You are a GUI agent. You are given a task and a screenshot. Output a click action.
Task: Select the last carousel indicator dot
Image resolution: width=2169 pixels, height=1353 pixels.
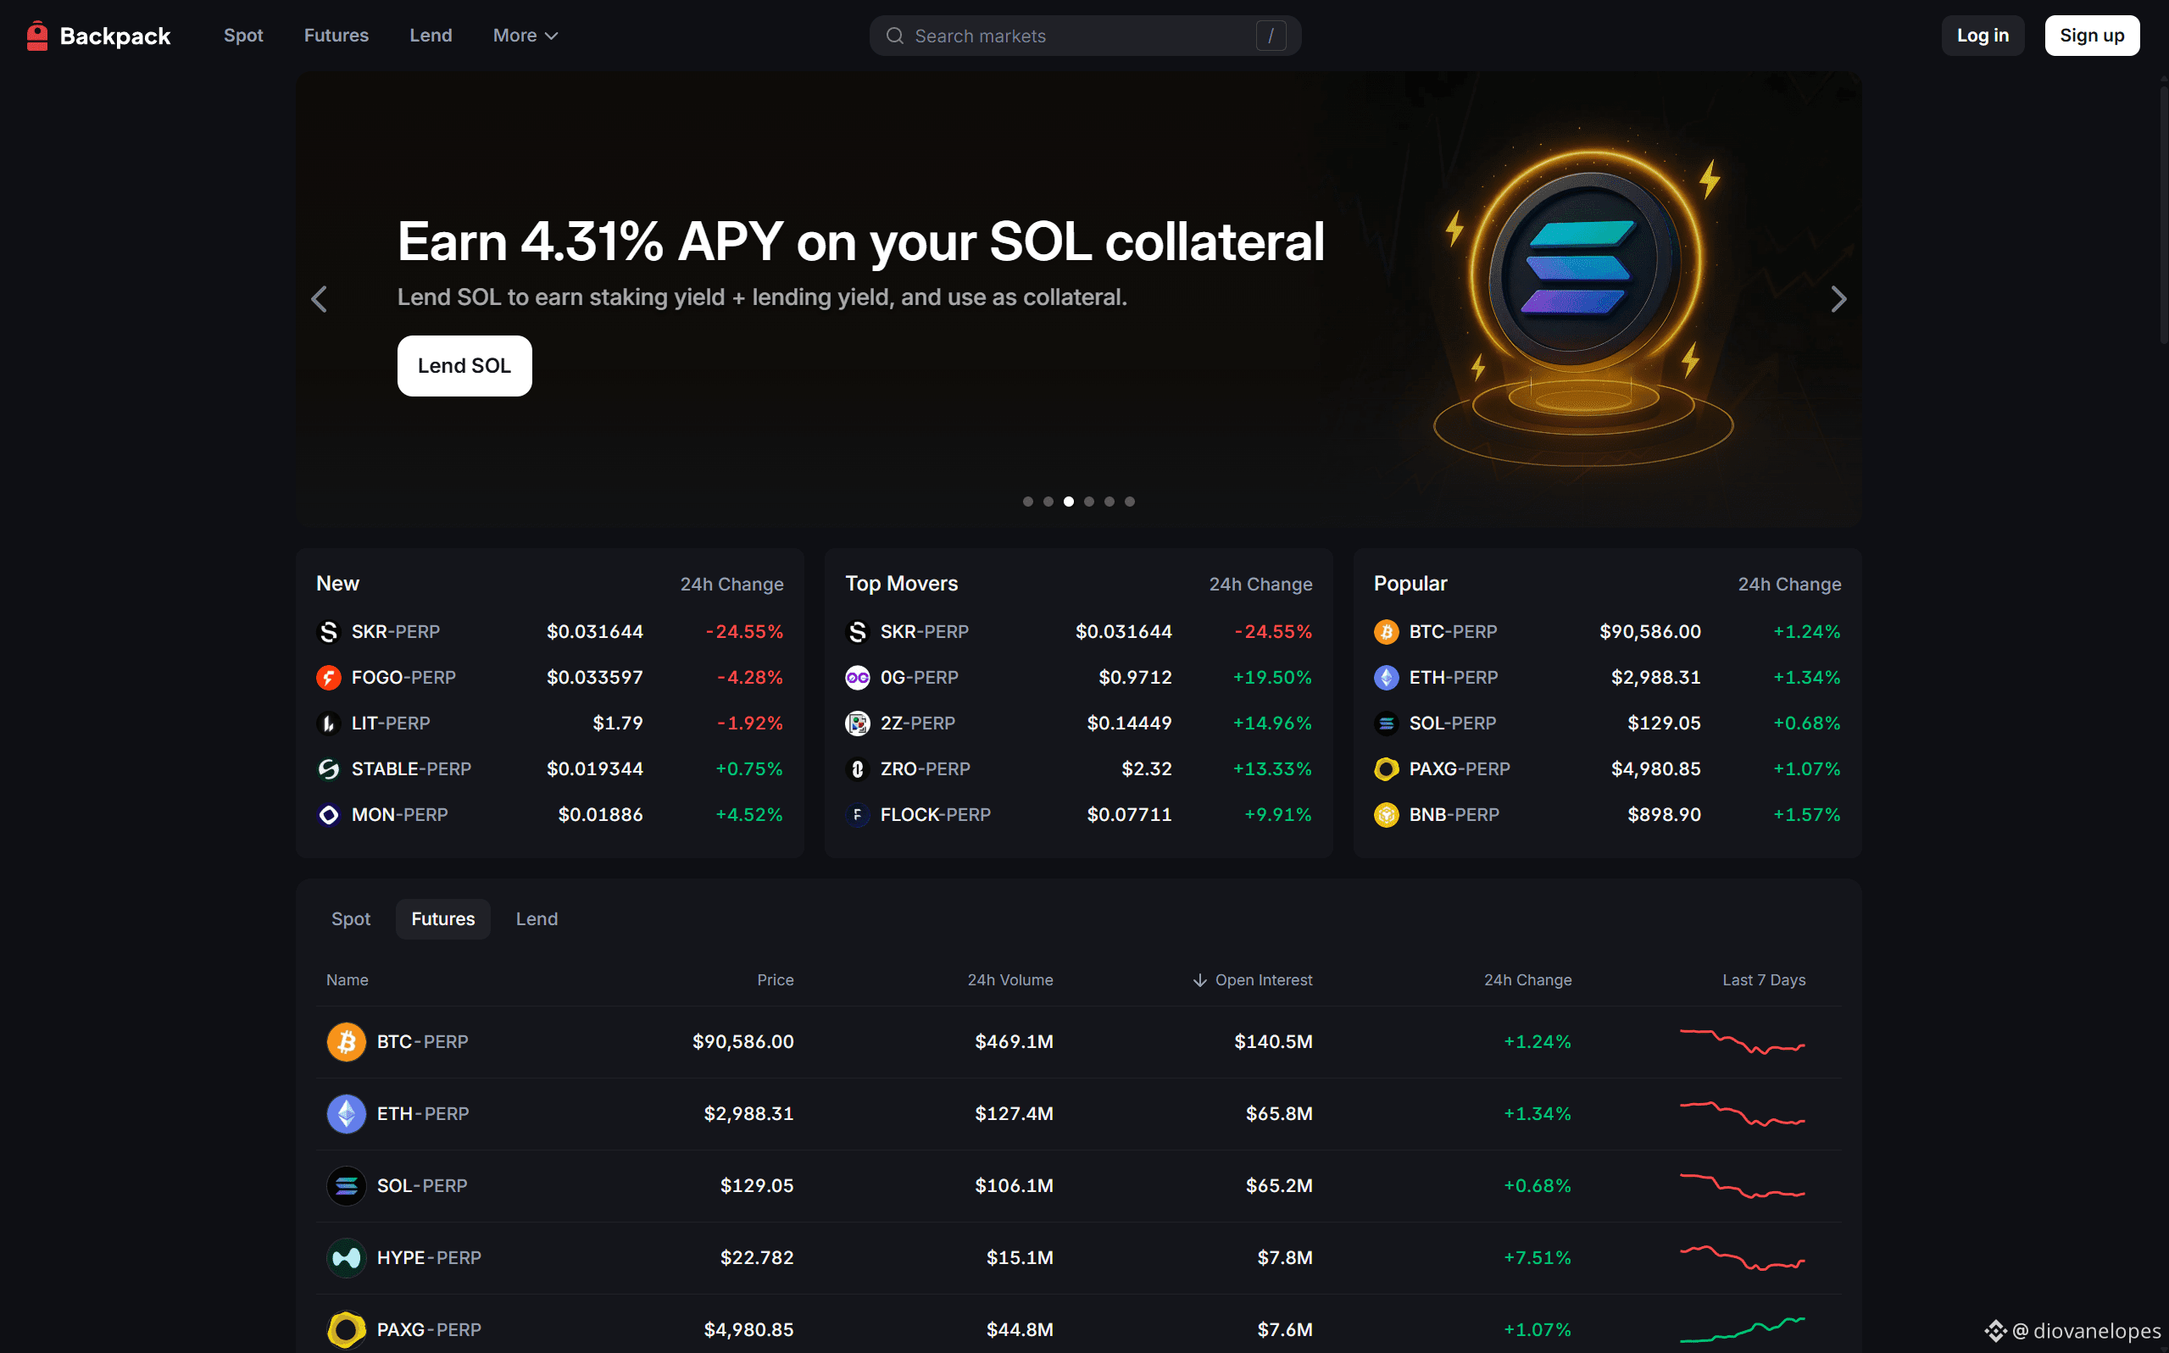[1129, 502]
